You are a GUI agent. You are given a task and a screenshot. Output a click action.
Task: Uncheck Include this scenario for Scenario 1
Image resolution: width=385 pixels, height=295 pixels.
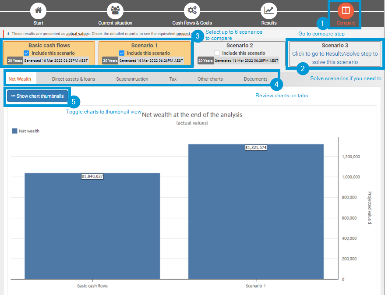122,53
